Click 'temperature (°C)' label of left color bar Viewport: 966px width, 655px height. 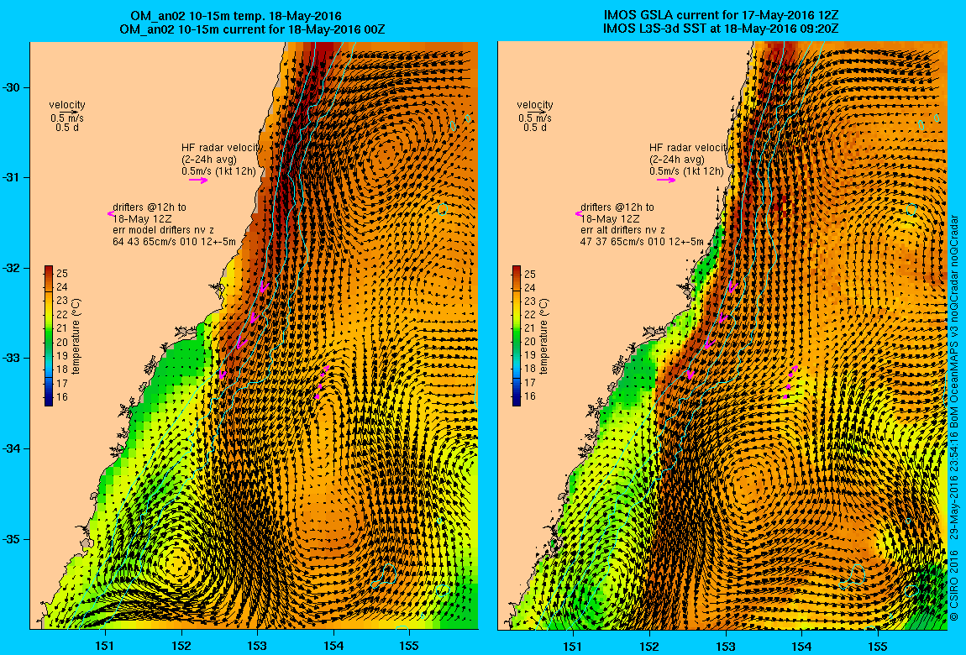click(x=76, y=336)
